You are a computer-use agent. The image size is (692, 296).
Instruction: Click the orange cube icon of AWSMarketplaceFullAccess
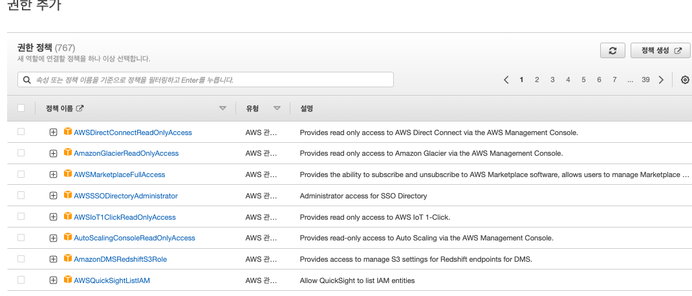(67, 174)
